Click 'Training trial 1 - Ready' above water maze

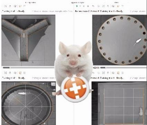click(x=13, y=78)
